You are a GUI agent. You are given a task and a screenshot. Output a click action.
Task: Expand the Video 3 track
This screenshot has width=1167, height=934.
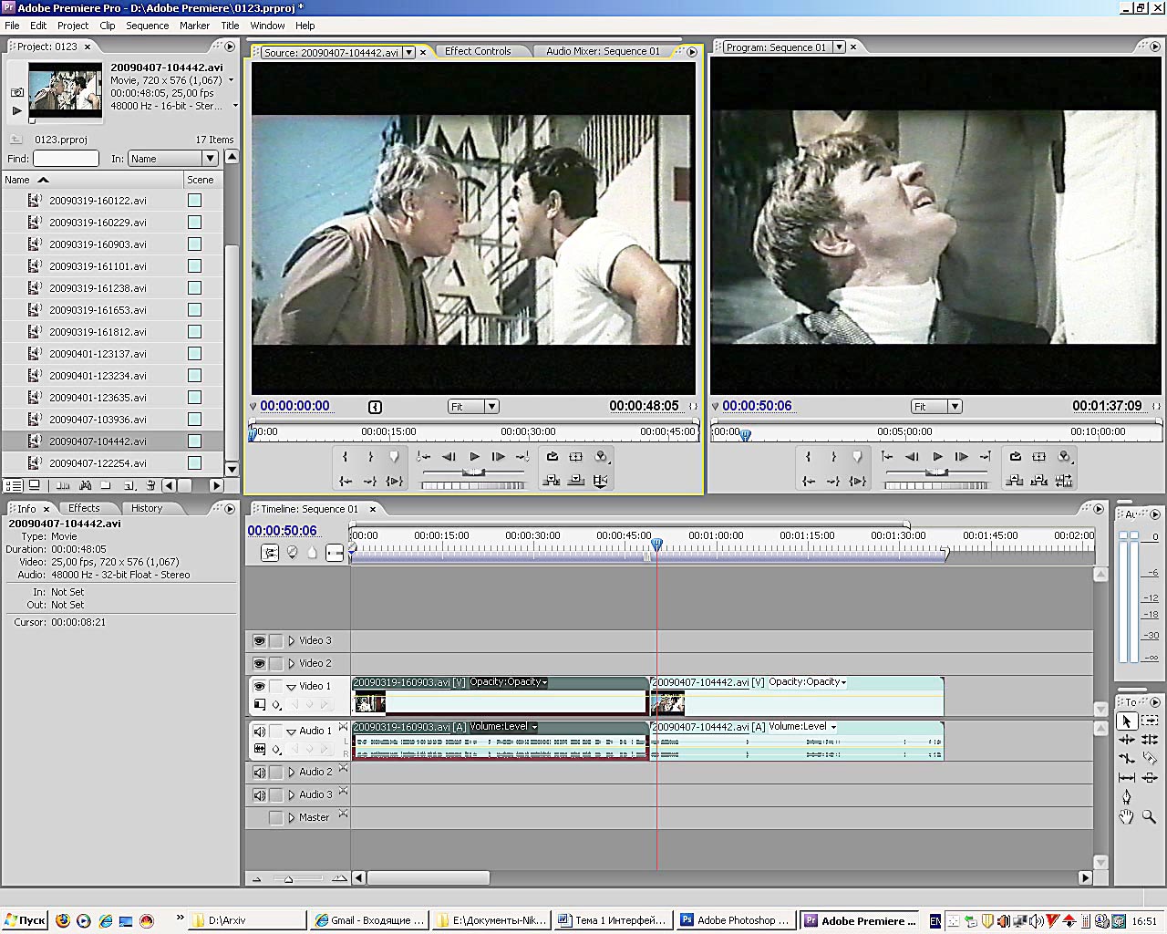pyautogui.click(x=292, y=641)
